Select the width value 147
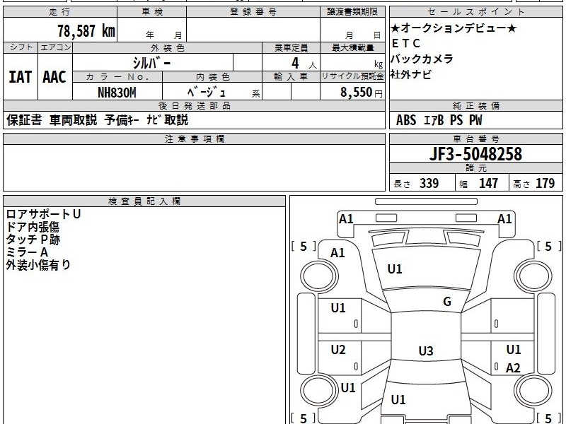The height and width of the screenshot is (424, 566). 488,183
